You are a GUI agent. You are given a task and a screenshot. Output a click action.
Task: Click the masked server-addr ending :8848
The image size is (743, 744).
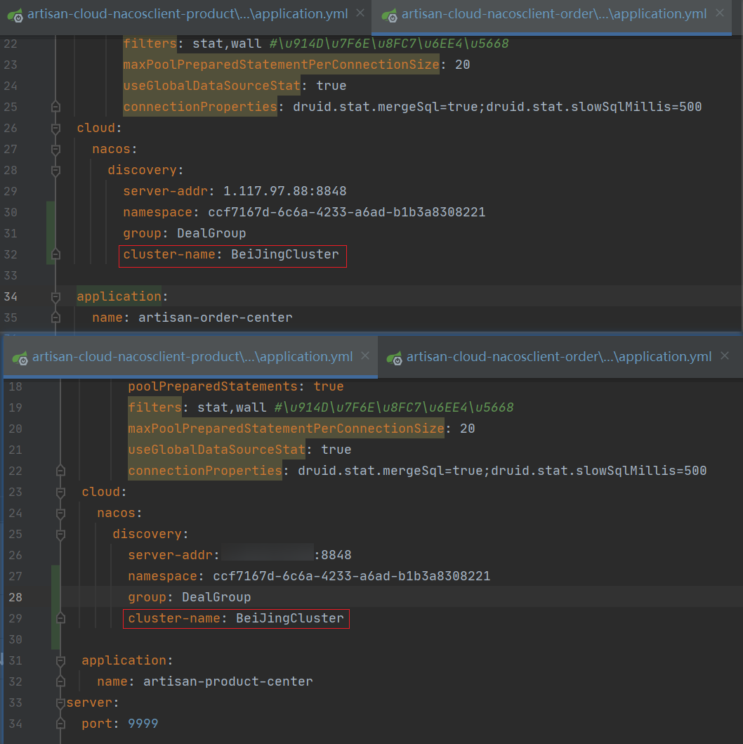click(287, 555)
